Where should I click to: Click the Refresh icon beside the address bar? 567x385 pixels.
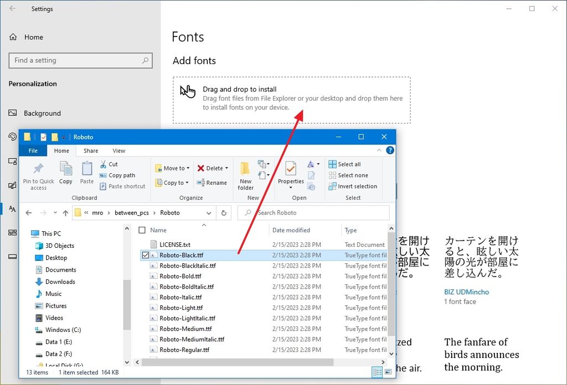click(x=222, y=212)
